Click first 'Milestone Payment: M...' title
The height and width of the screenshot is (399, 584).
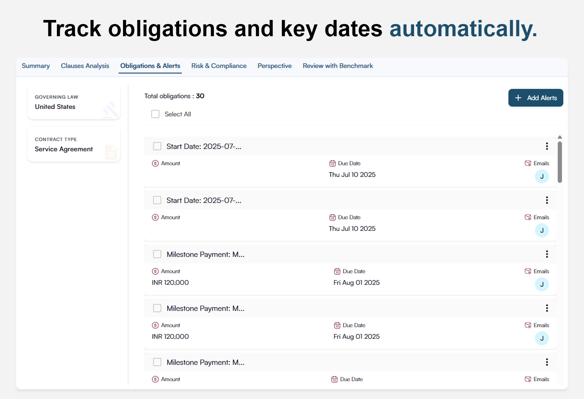[205, 254]
